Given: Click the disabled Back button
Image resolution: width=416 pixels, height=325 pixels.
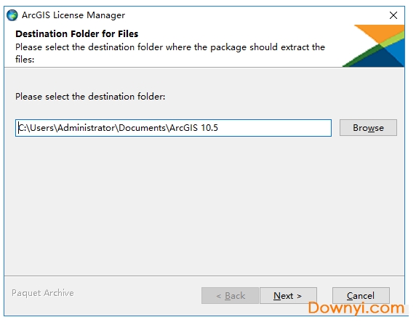Looking at the screenshot, I should tap(230, 295).
